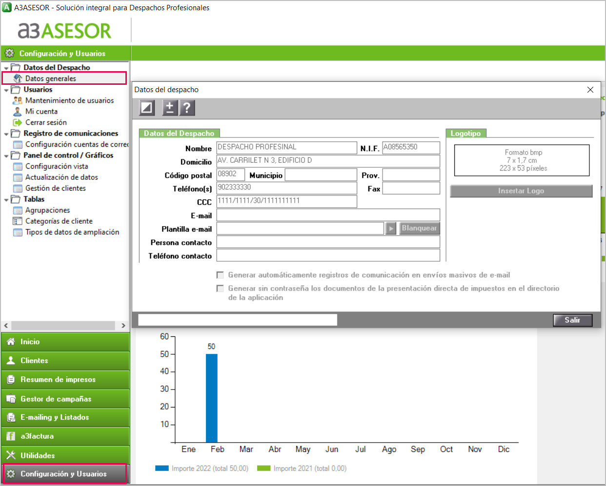Click the Mi cuenta person icon
The image size is (606, 486).
pos(18,112)
